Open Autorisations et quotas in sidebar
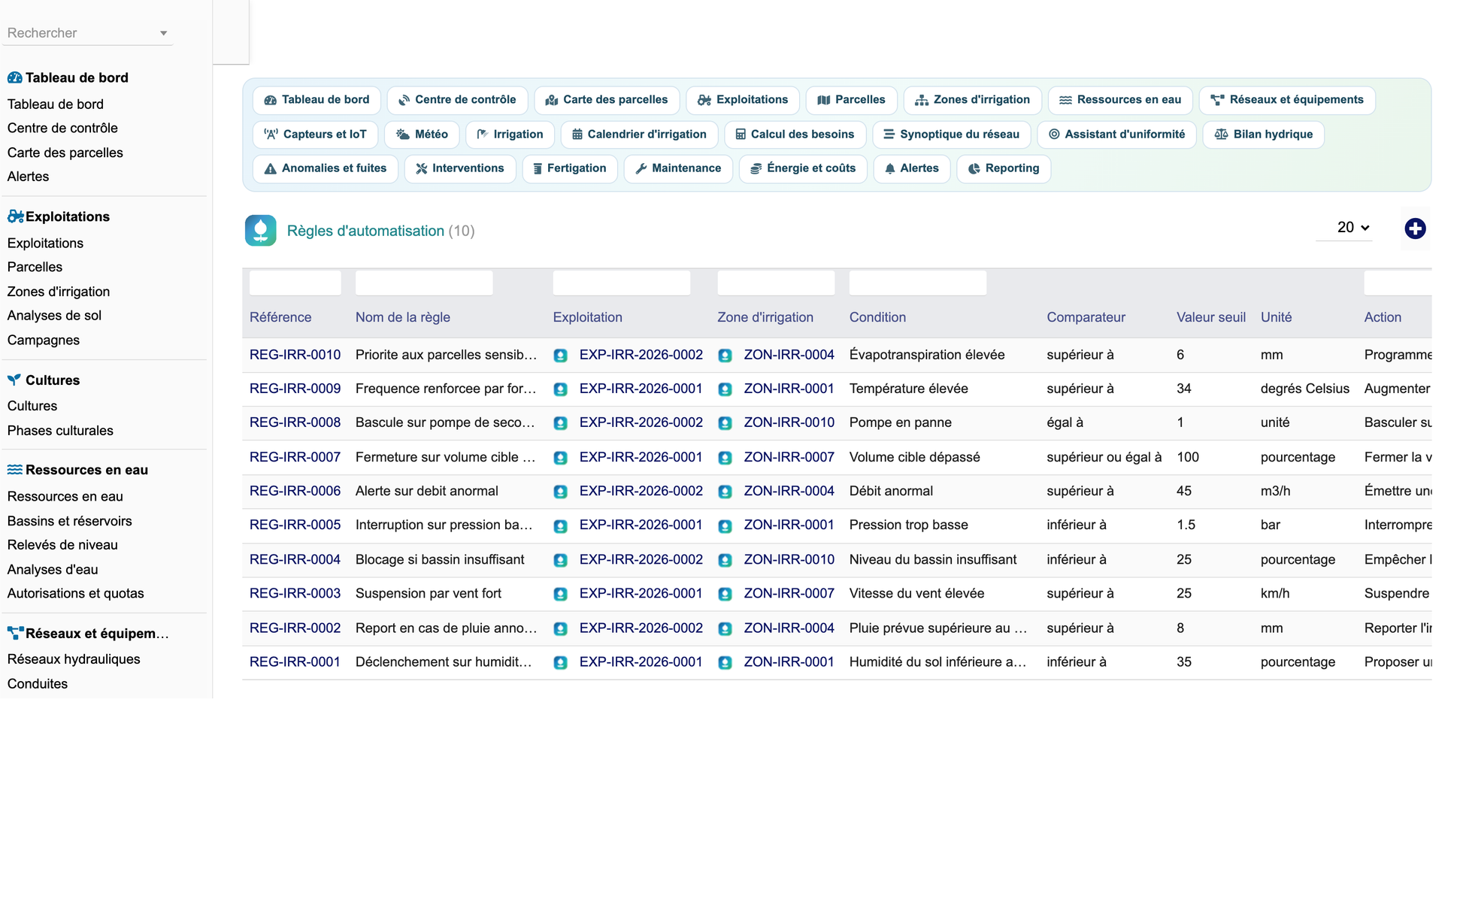 pos(75,593)
